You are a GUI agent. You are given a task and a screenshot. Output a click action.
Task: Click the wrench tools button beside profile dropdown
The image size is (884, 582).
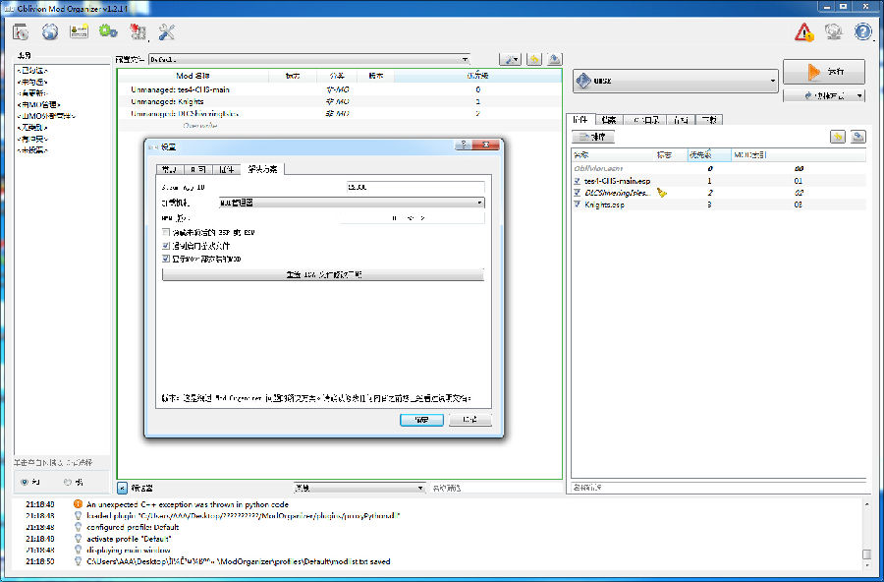(x=510, y=59)
